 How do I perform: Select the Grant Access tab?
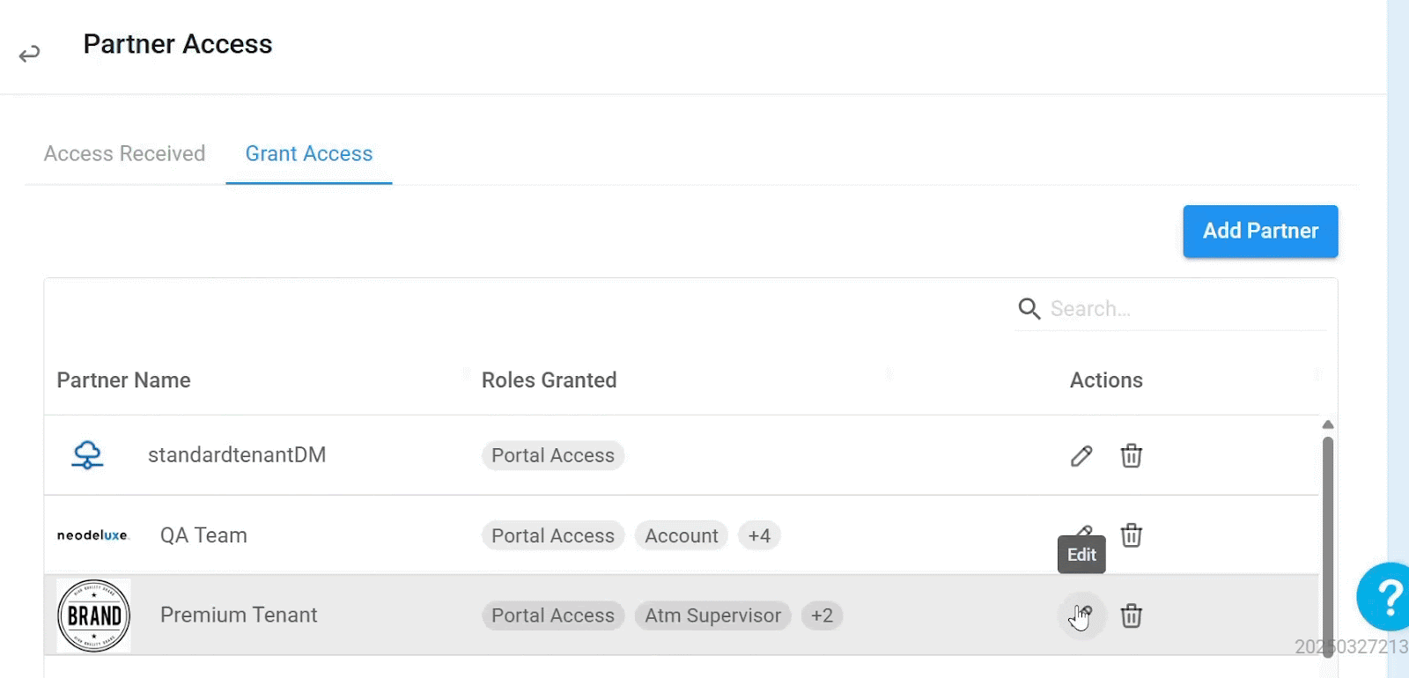pos(309,154)
